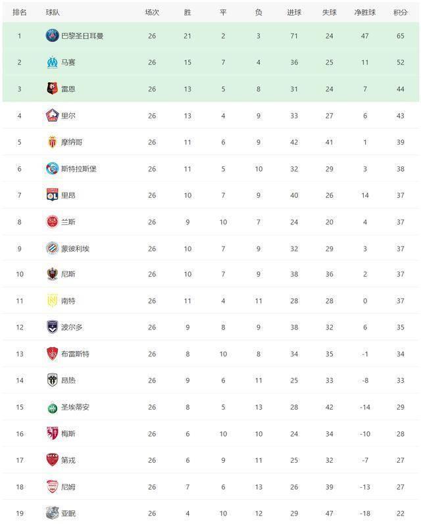This screenshot has width=421, height=524.
Task: Click the 排名 ranking column header
Action: coord(19,12)
